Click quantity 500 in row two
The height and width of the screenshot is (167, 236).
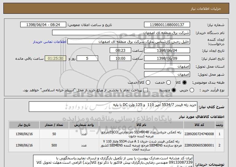(x=54, y=145)
